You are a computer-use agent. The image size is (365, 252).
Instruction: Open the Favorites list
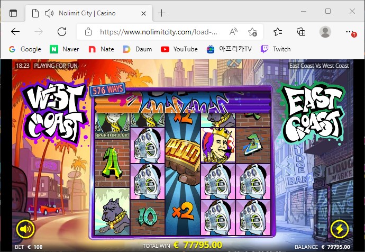[x=278, y=32]
